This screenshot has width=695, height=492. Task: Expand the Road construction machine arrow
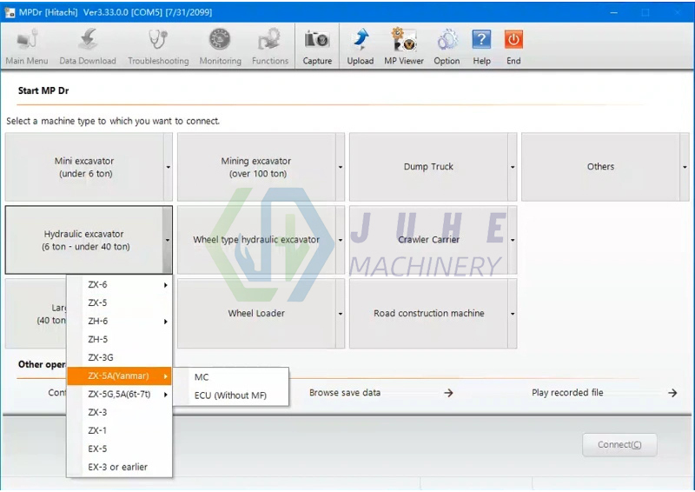pos(512,314)
